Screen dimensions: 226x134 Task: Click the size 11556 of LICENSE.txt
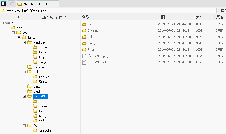200,62
